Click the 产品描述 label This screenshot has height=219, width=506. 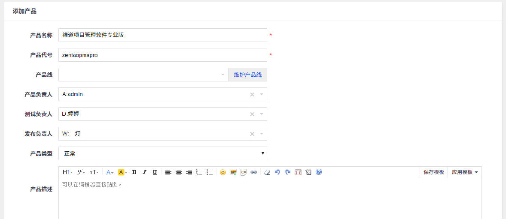41,189
